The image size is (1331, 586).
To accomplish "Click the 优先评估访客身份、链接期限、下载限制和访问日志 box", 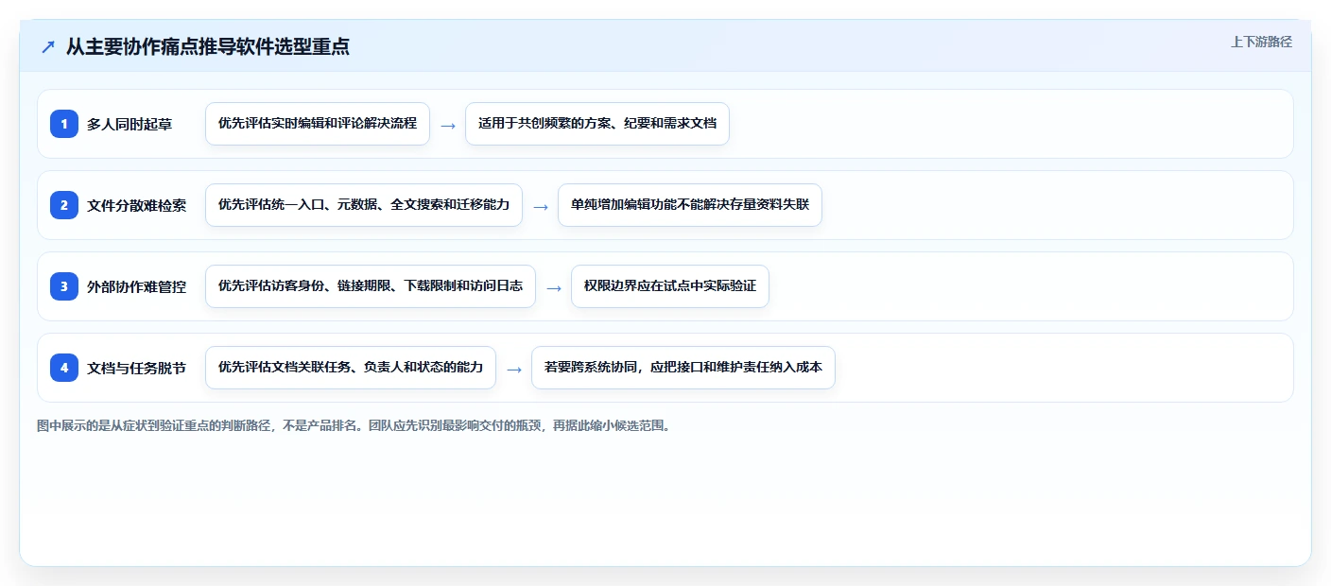I will coord(371,286).
